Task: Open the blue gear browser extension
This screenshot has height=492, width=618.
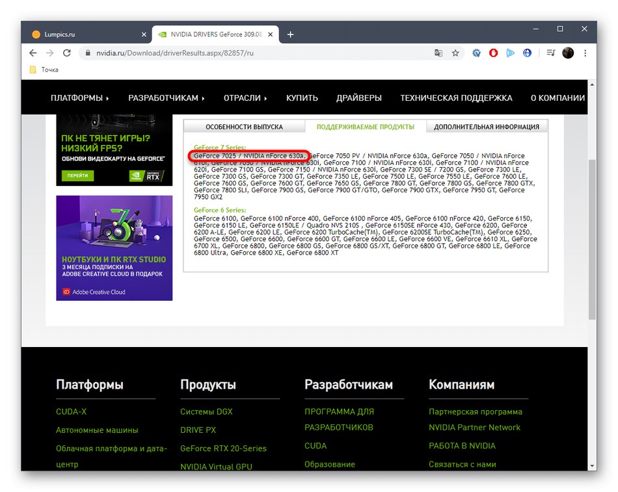Action: (476, 53)
